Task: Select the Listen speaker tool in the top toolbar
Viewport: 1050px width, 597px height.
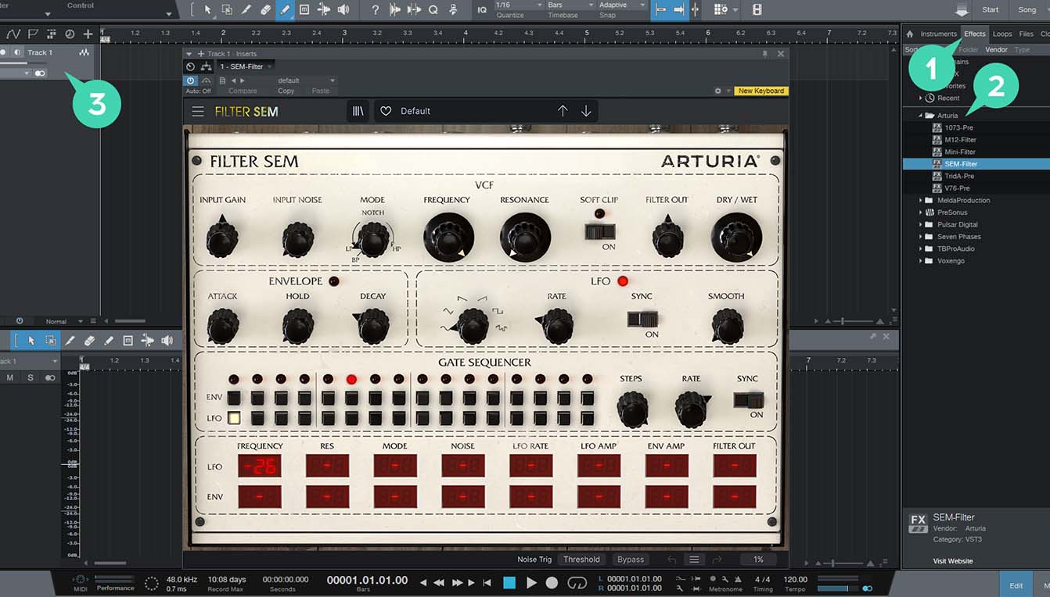Action: [x=343, y=10]
